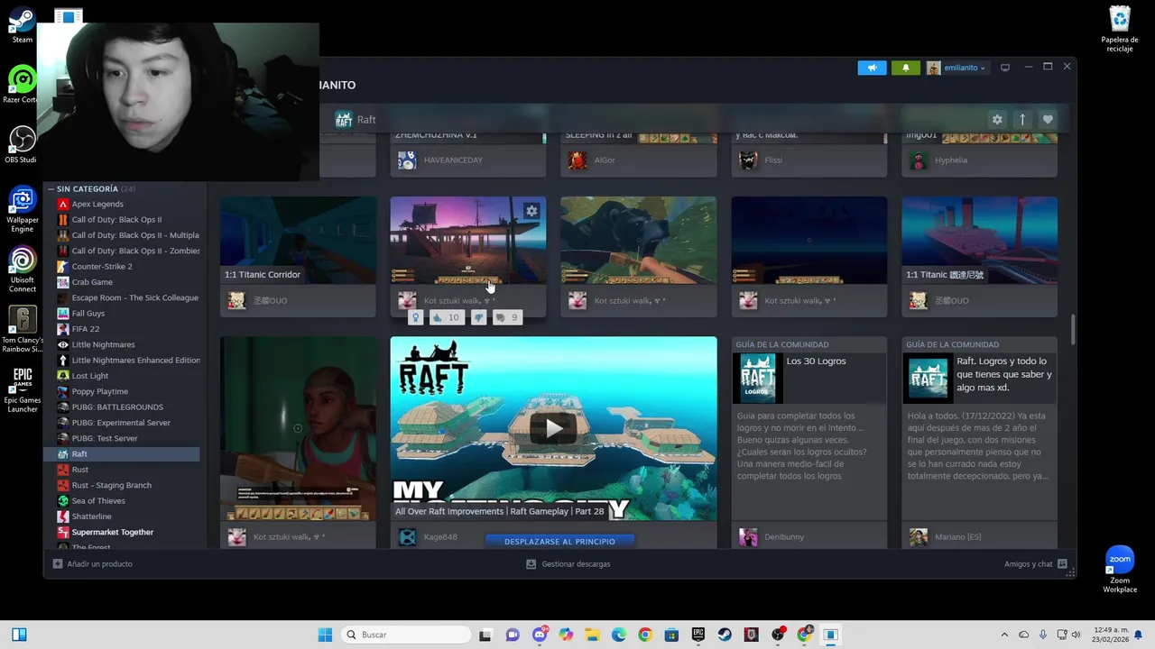Open the green notifications bell
Screen dimensions: 1155x649
click(906, 68)
